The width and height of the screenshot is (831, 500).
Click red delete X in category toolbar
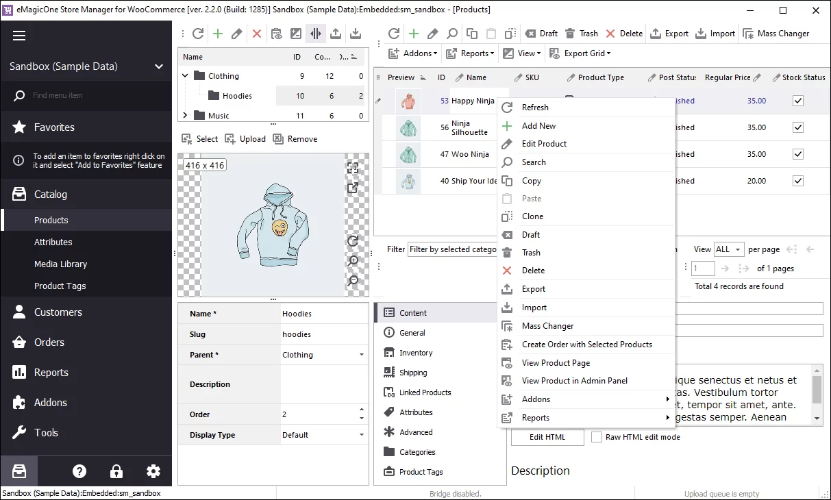point(257,34)
